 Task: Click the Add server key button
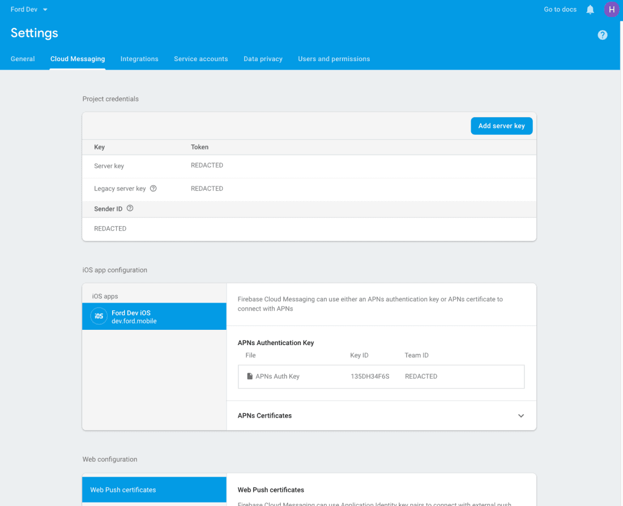coord(501,126)
